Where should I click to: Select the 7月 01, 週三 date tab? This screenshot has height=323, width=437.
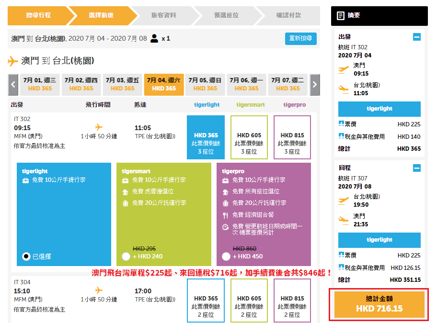click(x=40, y=85)
